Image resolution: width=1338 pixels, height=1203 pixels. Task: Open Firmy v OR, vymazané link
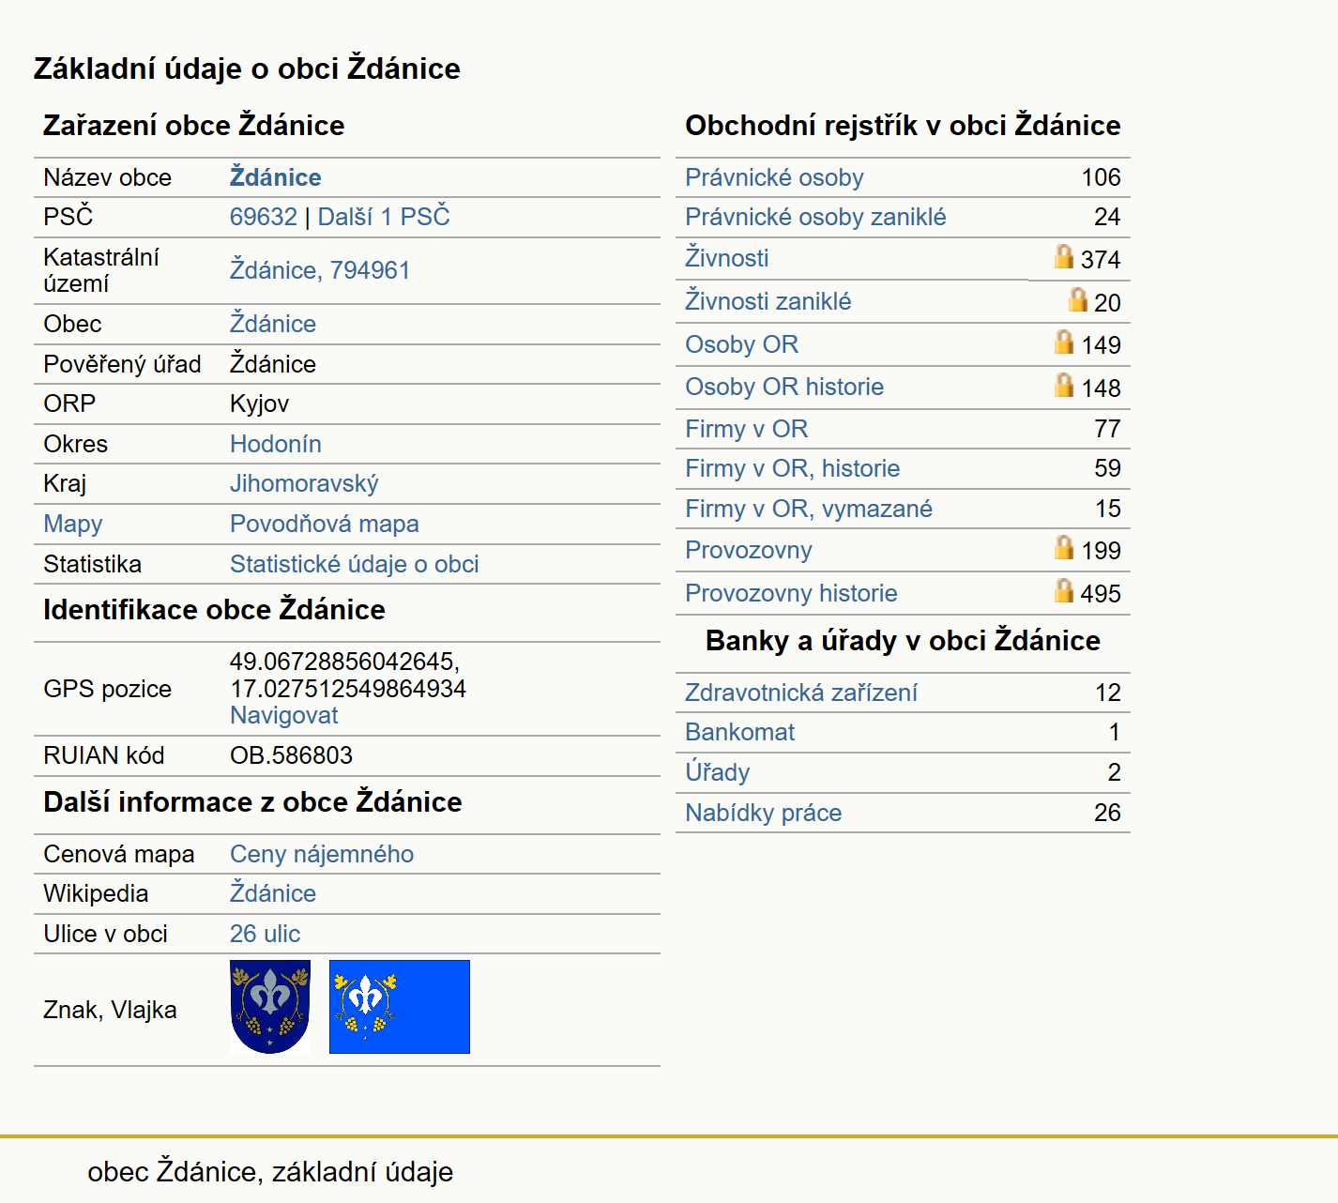[809, 509]
